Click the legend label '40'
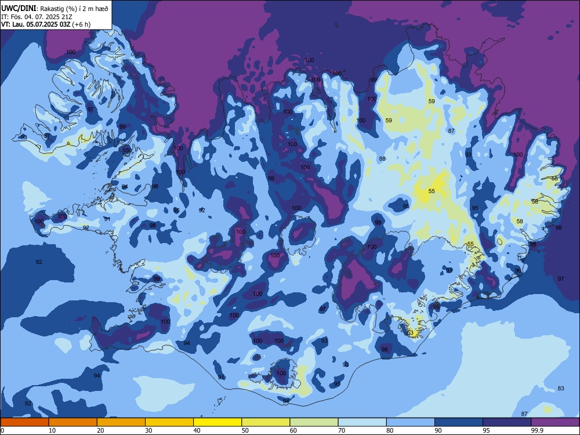This screenshot has height=435, width=580. point(197,430)
